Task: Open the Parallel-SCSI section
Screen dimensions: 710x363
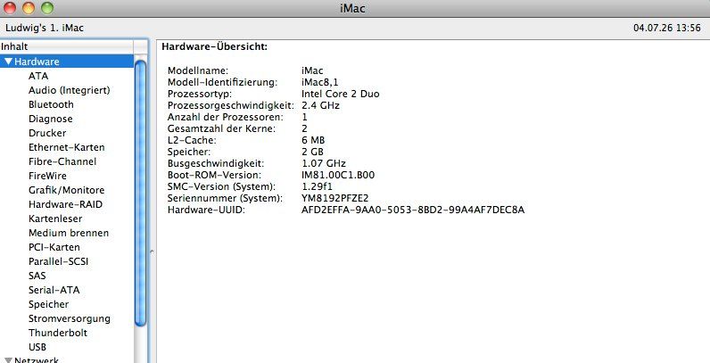Action: pos(58,261)
